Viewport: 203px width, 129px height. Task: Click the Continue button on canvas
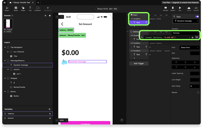pos(85,123)
